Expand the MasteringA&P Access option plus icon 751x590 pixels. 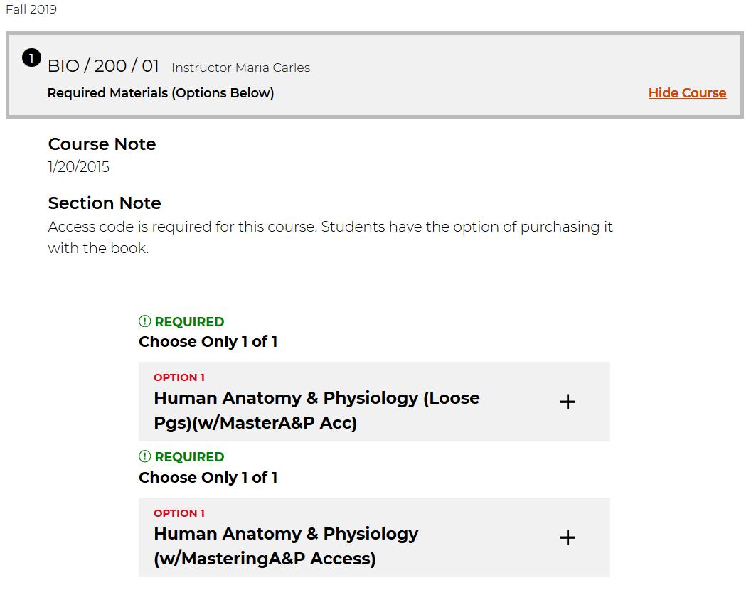tap(568, 537)
